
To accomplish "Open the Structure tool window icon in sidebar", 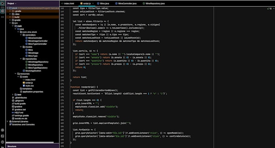I will pyautogui.click(x=2, y=11).
